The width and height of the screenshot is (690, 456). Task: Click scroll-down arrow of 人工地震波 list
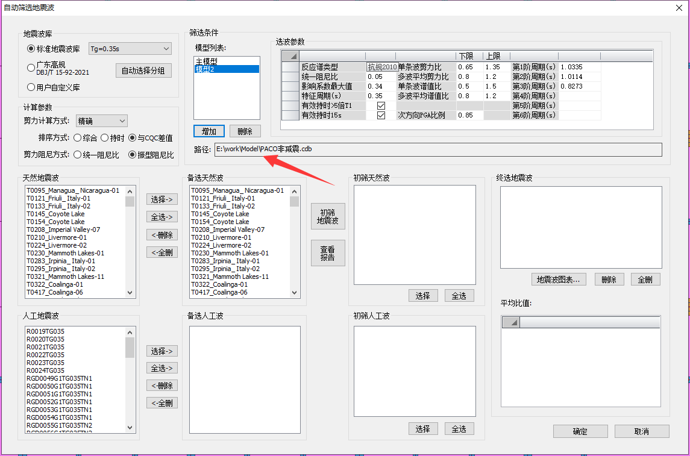click(x=130, y=427)
